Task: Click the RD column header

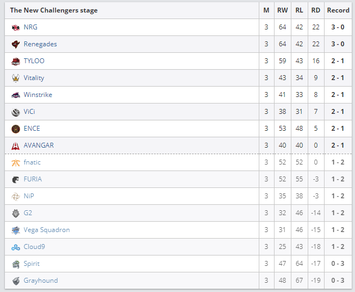Action: click(x=316, y=10)
